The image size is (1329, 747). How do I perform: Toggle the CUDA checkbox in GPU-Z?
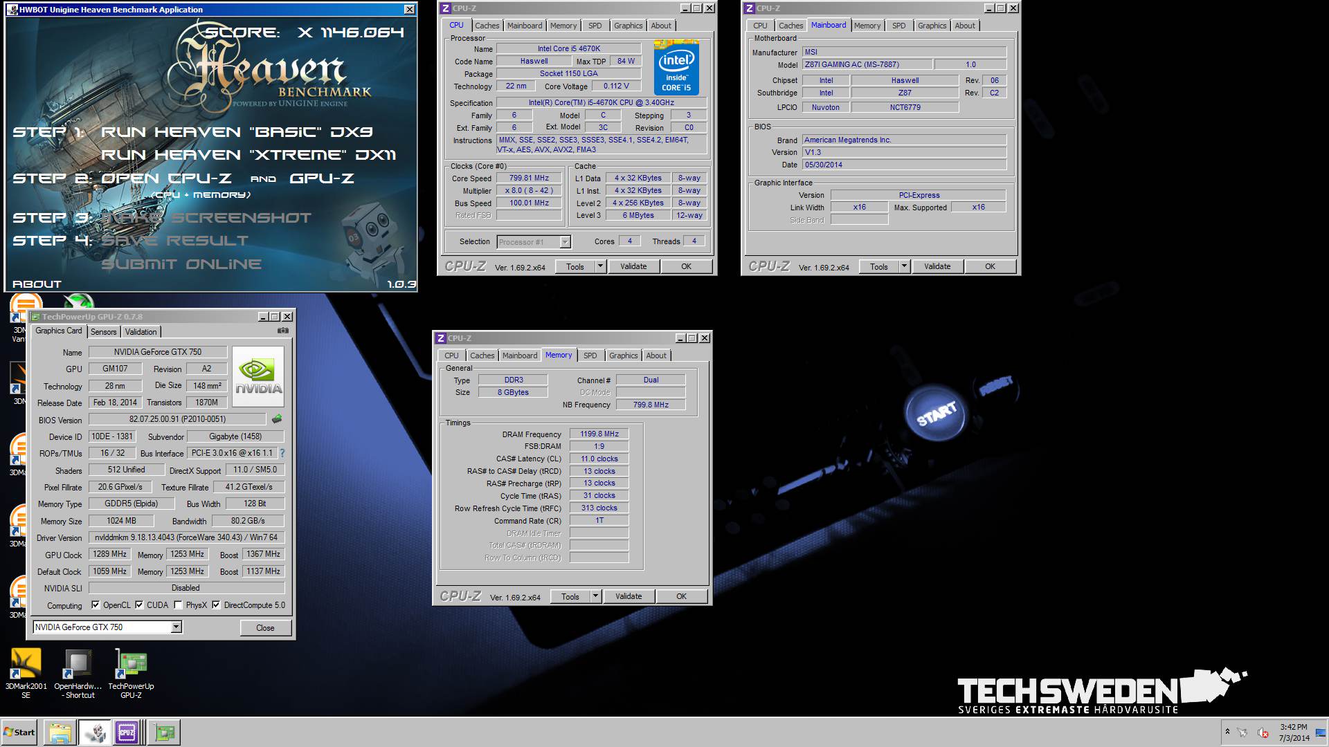[x=139, y=605]
